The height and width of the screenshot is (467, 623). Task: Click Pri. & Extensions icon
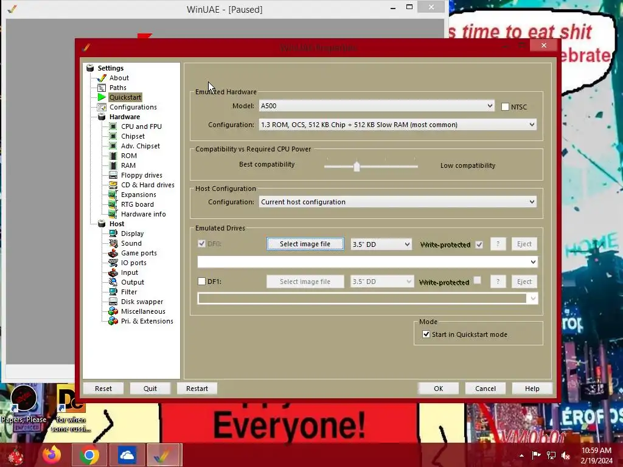pyautogui.click(x=113, y=321)
